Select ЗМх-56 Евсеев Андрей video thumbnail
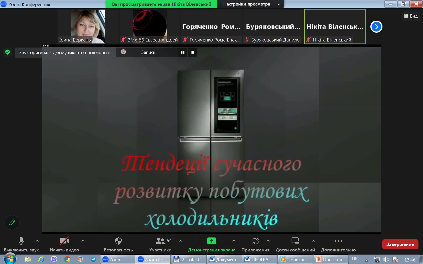This screenshot has height=264, width=423. click(150, 26)
